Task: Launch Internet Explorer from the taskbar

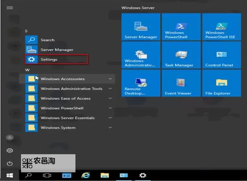Action: pos(86,175)
